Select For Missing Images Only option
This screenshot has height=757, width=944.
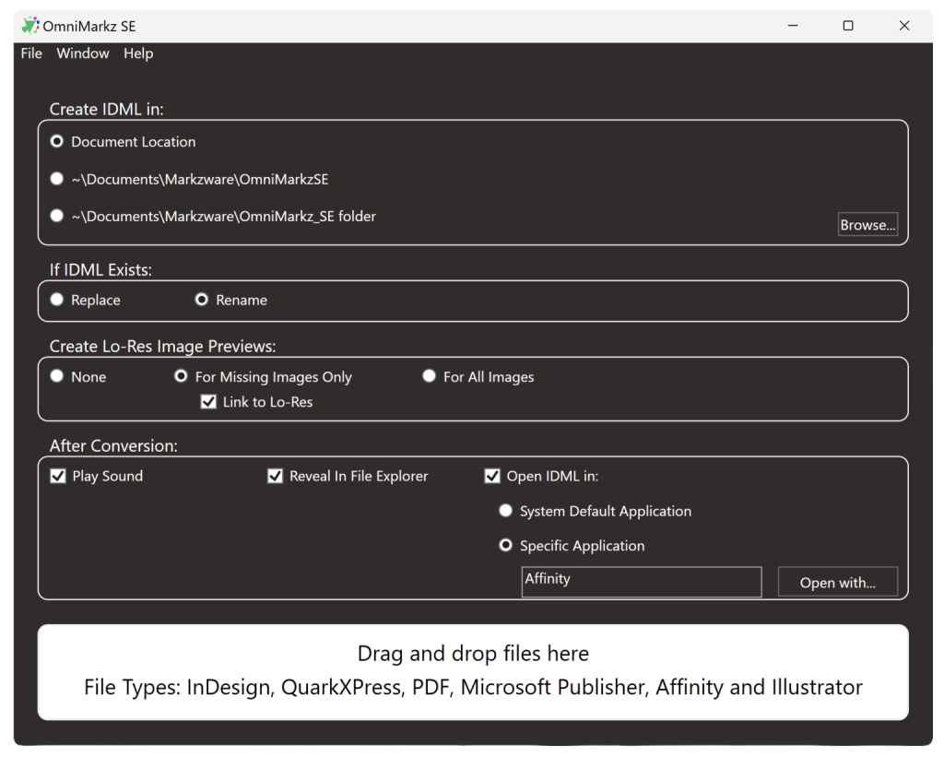(181, 376)
